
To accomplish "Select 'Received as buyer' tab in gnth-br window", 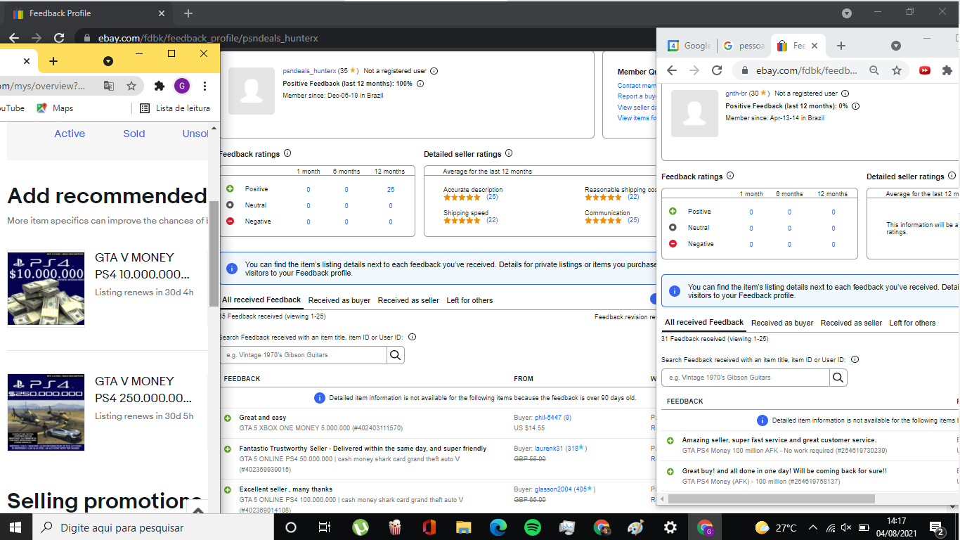I will 782,323.
